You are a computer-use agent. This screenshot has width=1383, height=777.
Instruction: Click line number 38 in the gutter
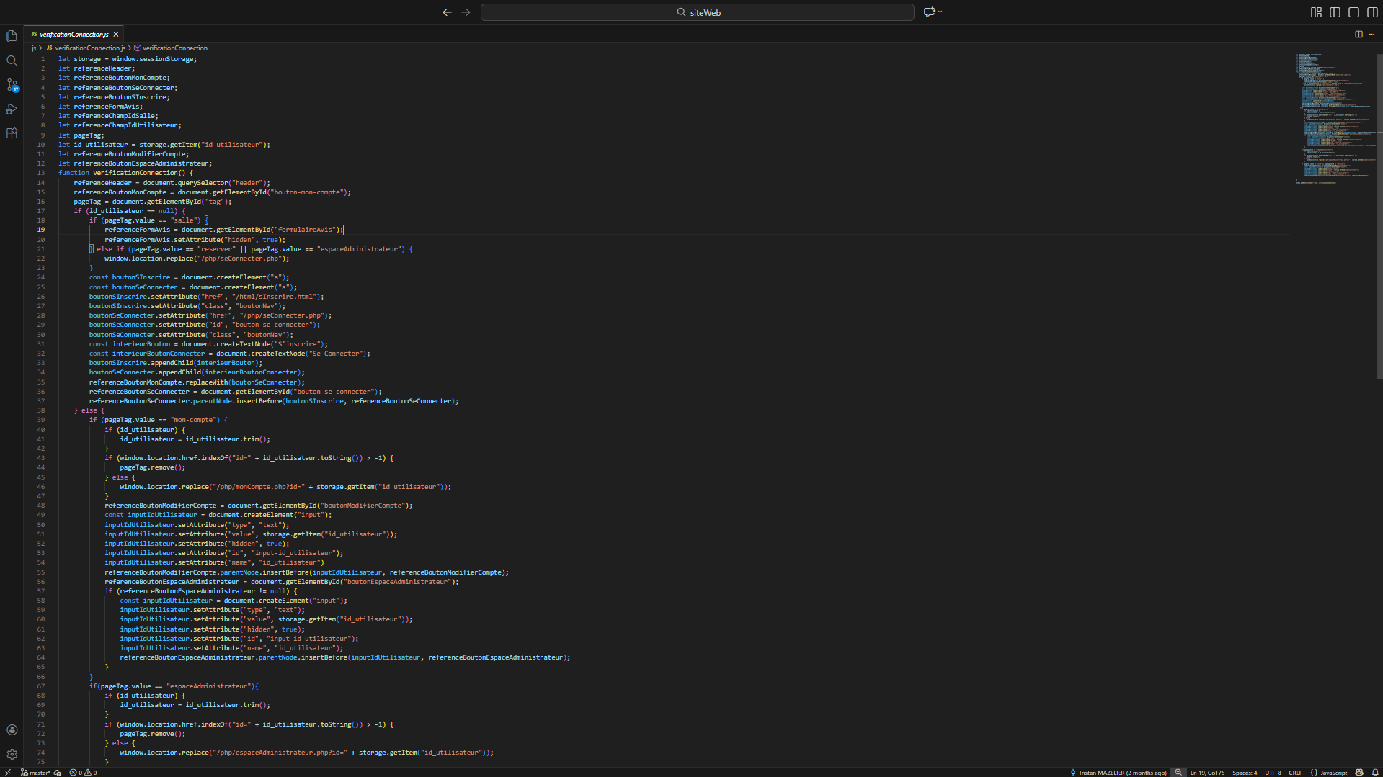click(x=41, y=410)
